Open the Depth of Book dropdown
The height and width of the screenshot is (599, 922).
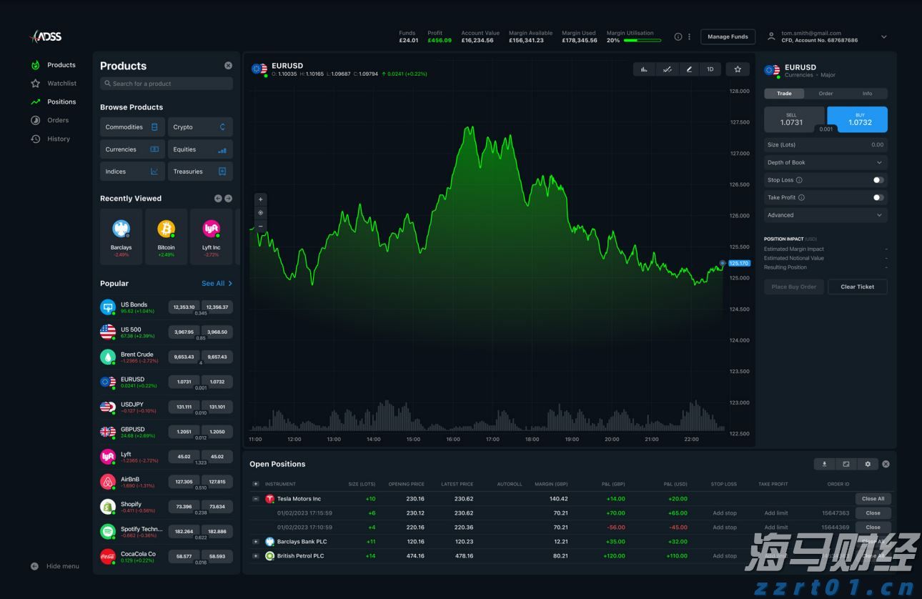tap(826, 162)
